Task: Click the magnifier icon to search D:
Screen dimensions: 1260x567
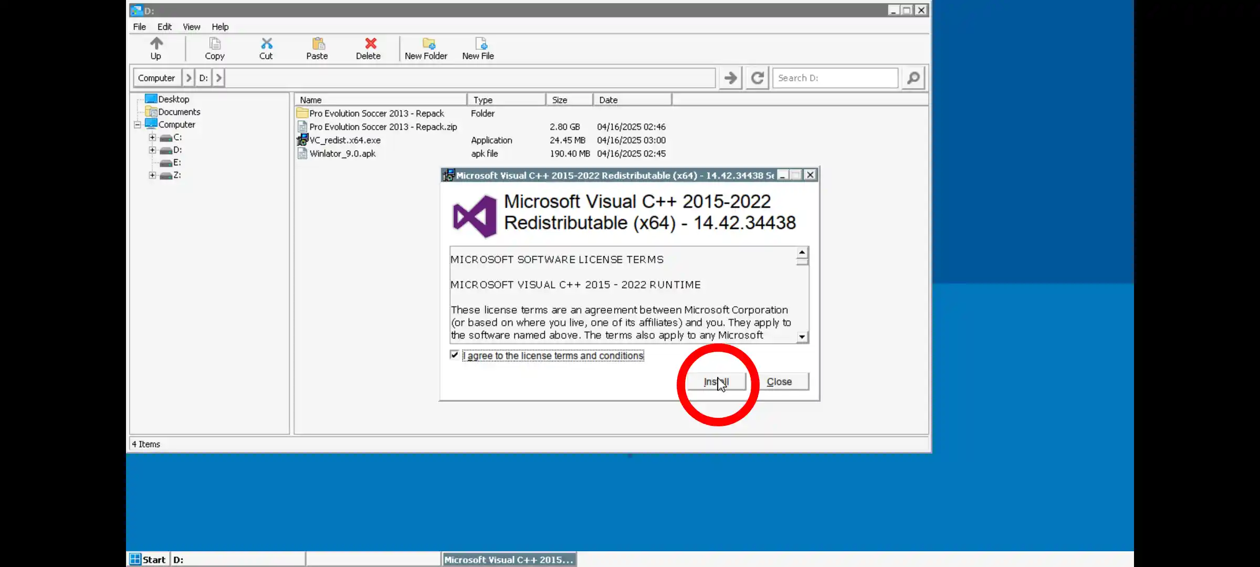Action: pos(913,78)
